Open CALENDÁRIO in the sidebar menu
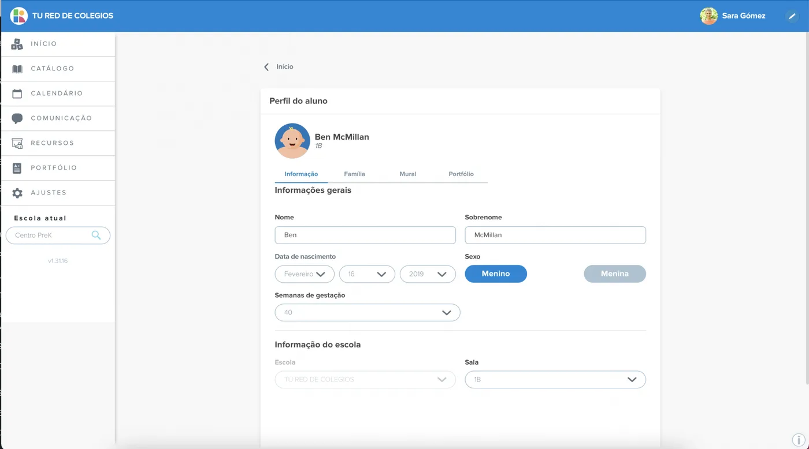The width and height of the screenshot is (809, 449). pyautogui.click(x=58, y=93)
